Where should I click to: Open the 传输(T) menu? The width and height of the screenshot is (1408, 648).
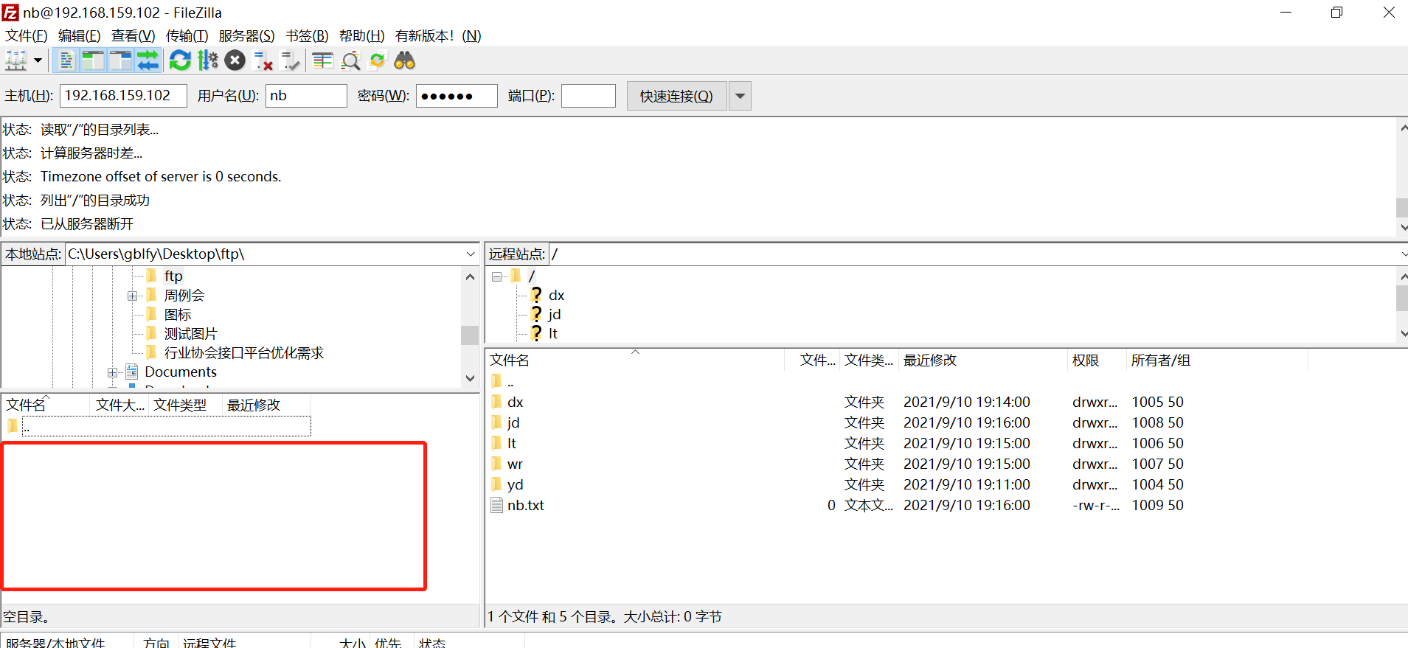[187, 35]
